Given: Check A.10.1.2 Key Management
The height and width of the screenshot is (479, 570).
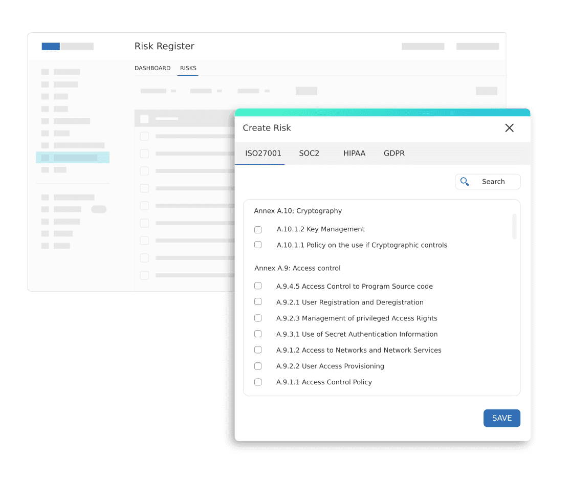Looking at the screenshot, I should [258, 229].
